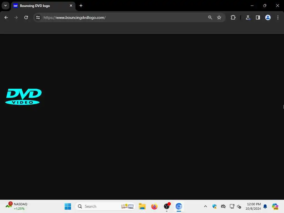Go back to previous page
Screen dimensions: 284x213
[x=6, y=17]
